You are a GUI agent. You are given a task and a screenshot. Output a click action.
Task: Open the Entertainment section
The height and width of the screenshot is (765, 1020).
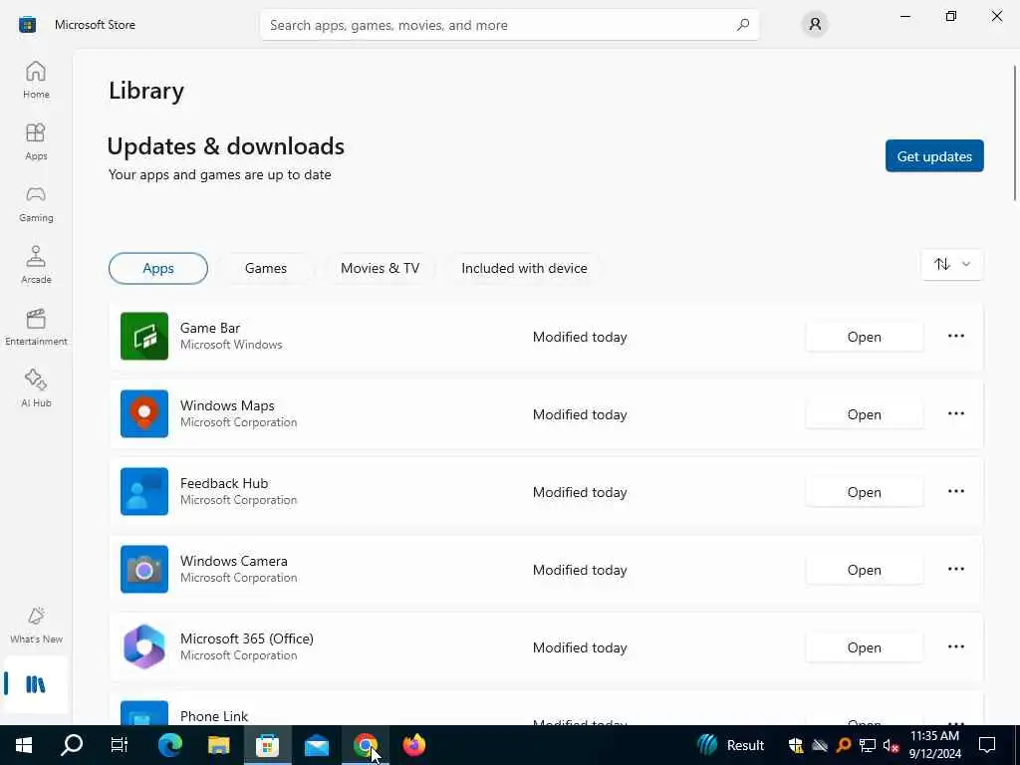(36, 327)
